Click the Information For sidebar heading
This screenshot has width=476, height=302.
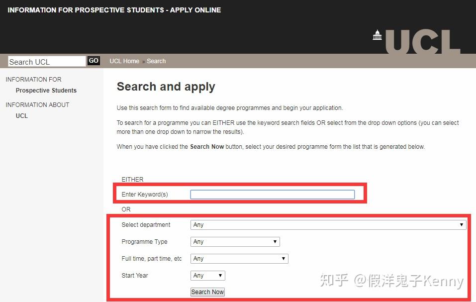coord(33,79)
